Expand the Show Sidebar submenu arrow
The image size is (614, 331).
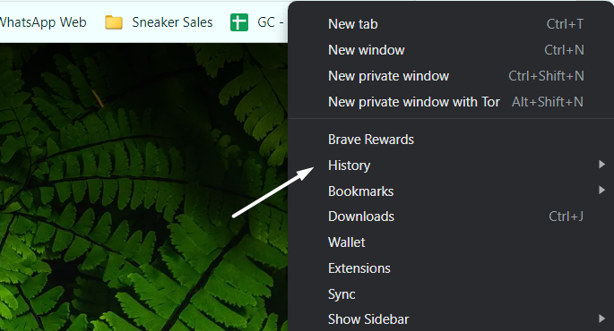click(601, 318)
